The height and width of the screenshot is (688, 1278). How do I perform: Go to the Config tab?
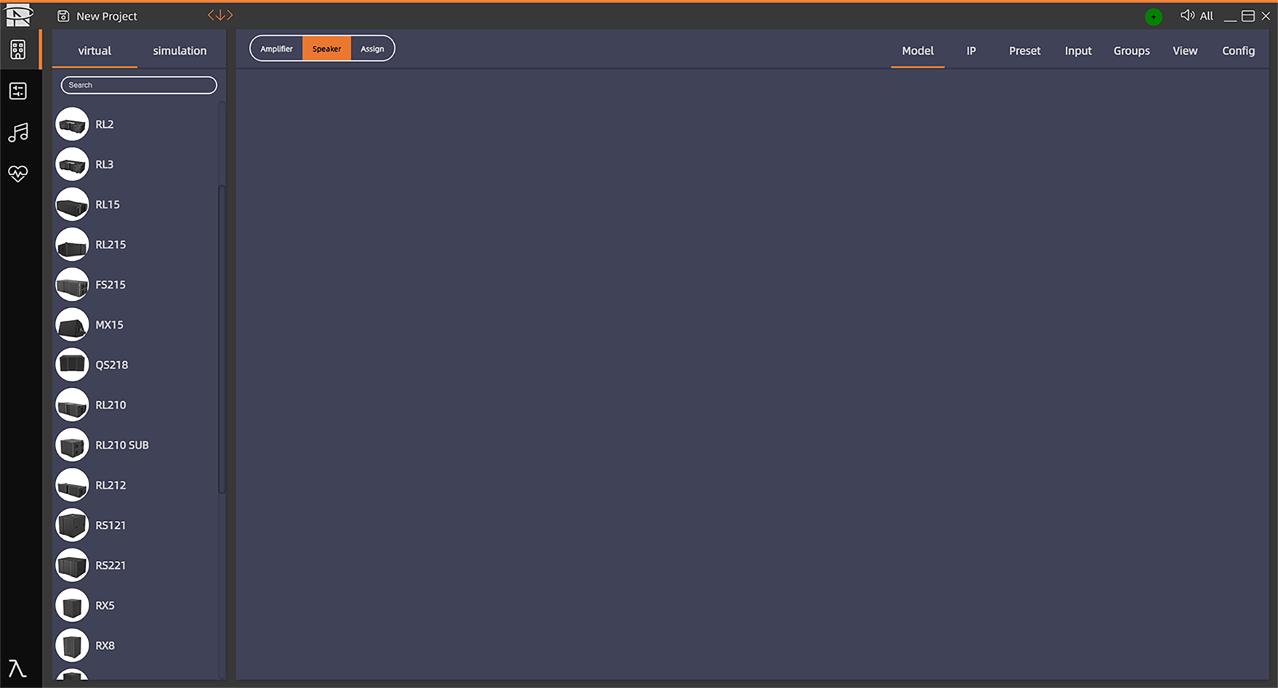[x=1238, y=51]
